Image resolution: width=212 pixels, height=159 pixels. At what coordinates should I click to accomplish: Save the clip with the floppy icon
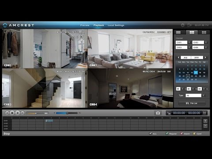(204, 113)
